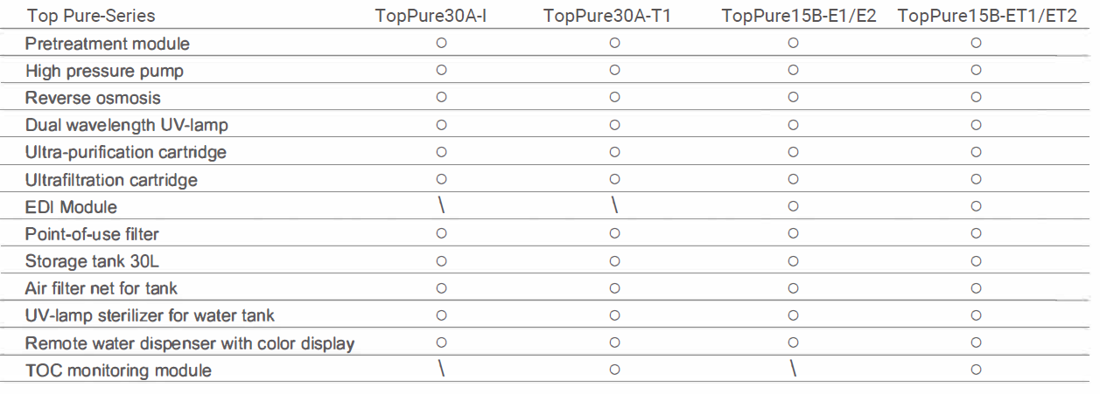Select the Pretreatment module row label
1100x394 pixels.
pyautogui.click(x=107, y=43)
